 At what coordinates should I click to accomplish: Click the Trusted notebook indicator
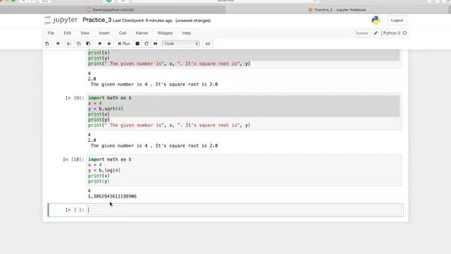(362, 33)
